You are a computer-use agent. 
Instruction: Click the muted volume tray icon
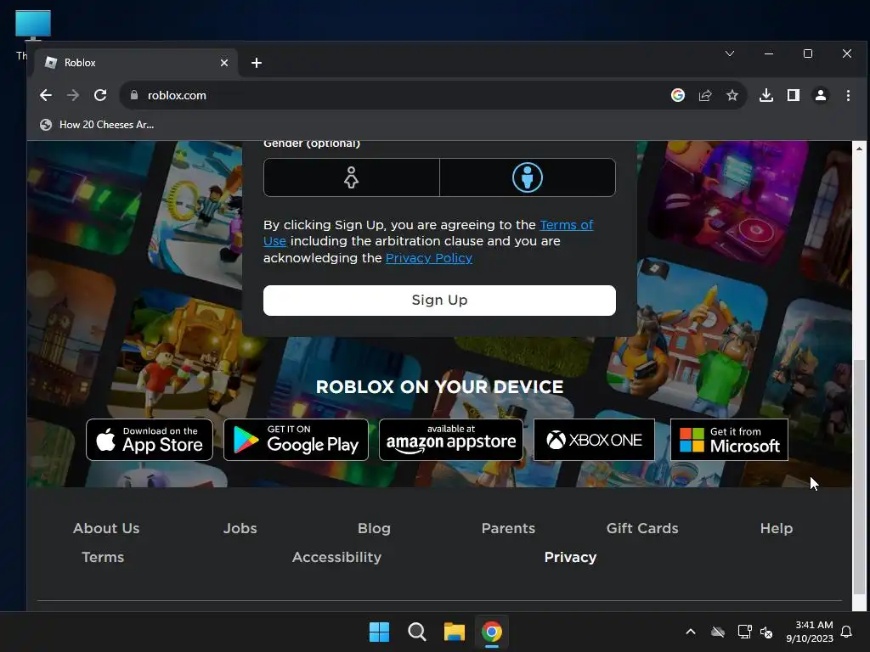pyautogui.click(x=766, y=632)
